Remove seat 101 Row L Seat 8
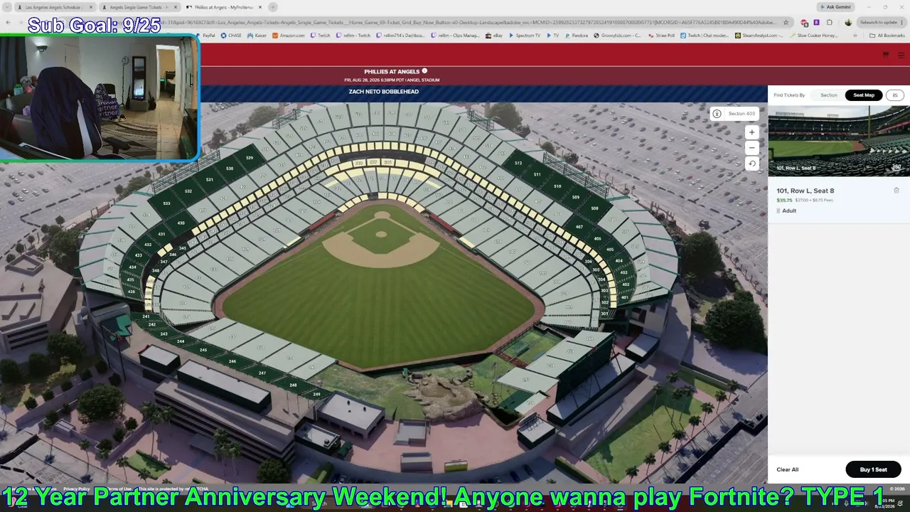910x512 pixels. click(896, 191)
